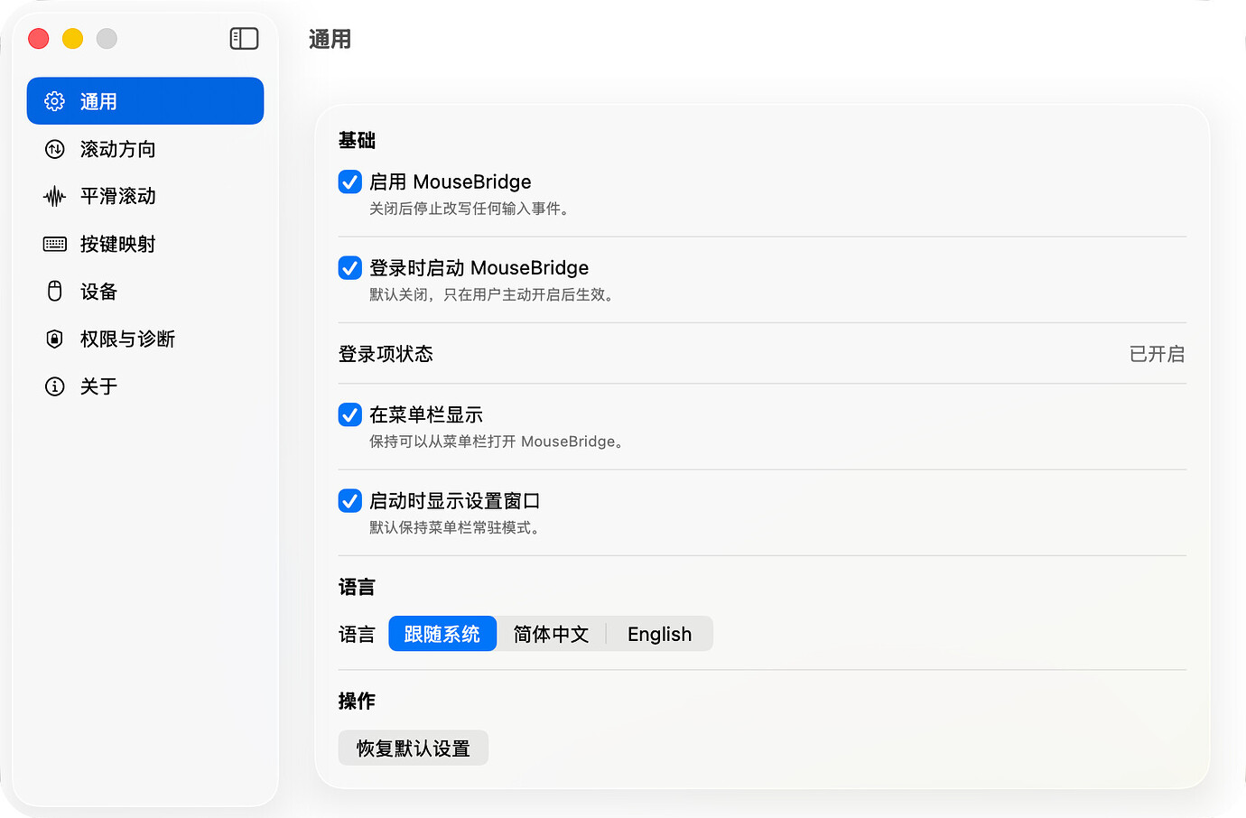
Task: Switch language to English
Action: pos(659,634)
